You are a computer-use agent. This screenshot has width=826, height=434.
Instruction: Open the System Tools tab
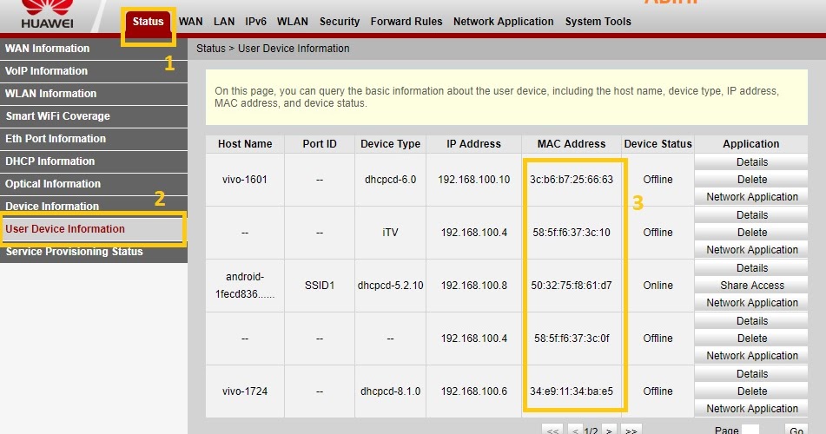pos(598,22)
